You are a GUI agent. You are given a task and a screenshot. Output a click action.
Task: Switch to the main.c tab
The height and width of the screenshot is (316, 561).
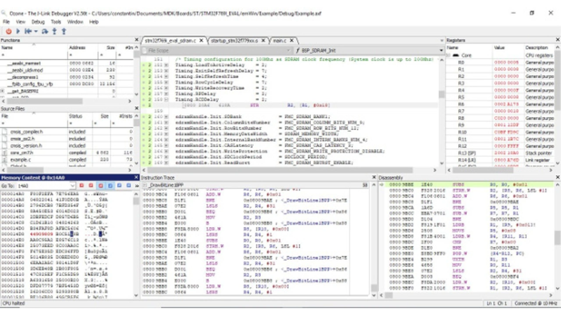[x=279, y=40]
